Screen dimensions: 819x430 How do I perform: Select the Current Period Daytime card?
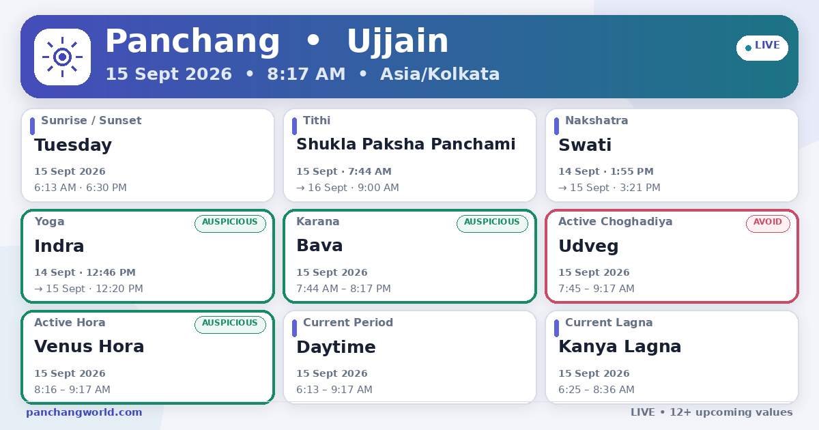(409, 357)
